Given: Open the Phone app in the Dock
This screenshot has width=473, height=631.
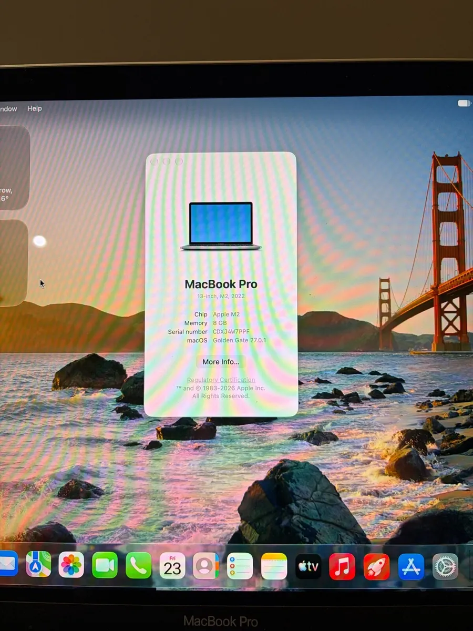Looking at the screenshot, I should 139,566.
